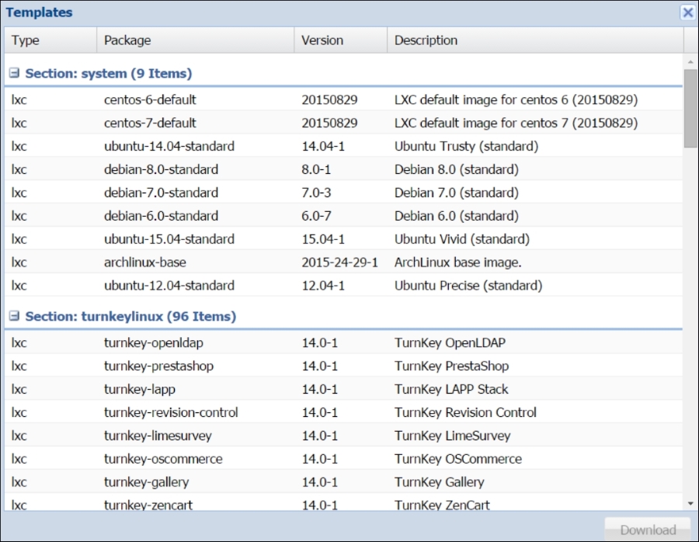Click version 7.0-3 cell
699x542 pixels.
tap(316, 193)
